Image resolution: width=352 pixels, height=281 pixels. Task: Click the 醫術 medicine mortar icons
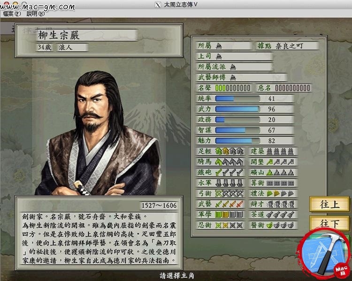(280, 225)
